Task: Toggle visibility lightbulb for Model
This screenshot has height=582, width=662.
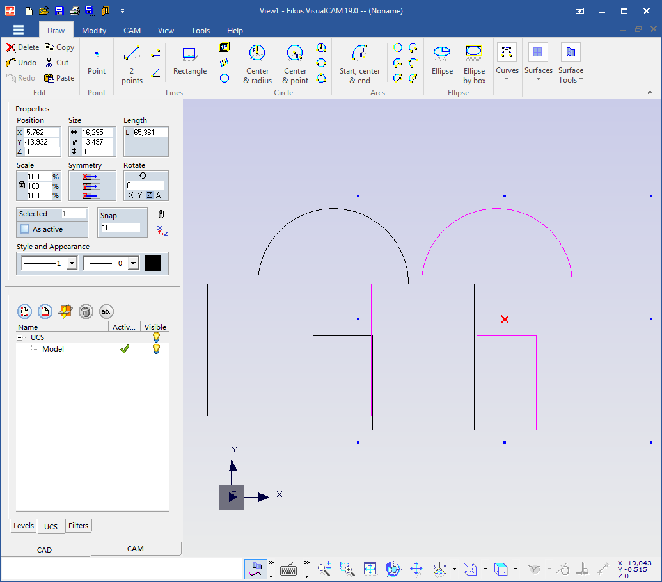Action: 155,349
